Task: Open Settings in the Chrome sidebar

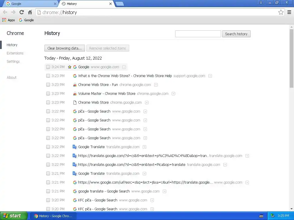Action: point(13,61)
